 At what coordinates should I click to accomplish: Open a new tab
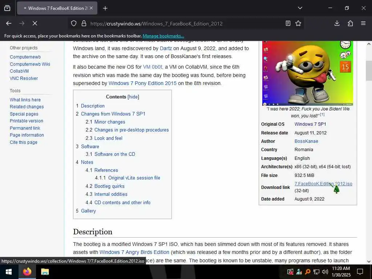[x=105, y=8]
